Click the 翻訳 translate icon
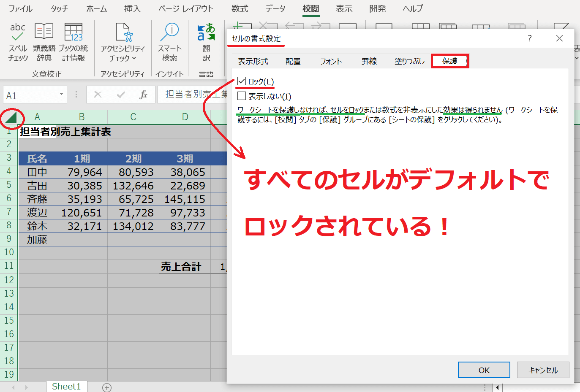The image size is (580, 392). [x=206, y=42]
